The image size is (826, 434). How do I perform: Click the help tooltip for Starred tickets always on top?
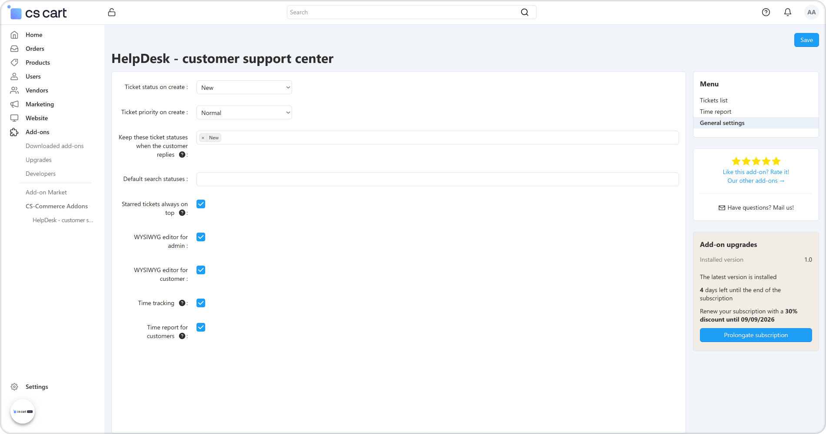tap(182, 213)
